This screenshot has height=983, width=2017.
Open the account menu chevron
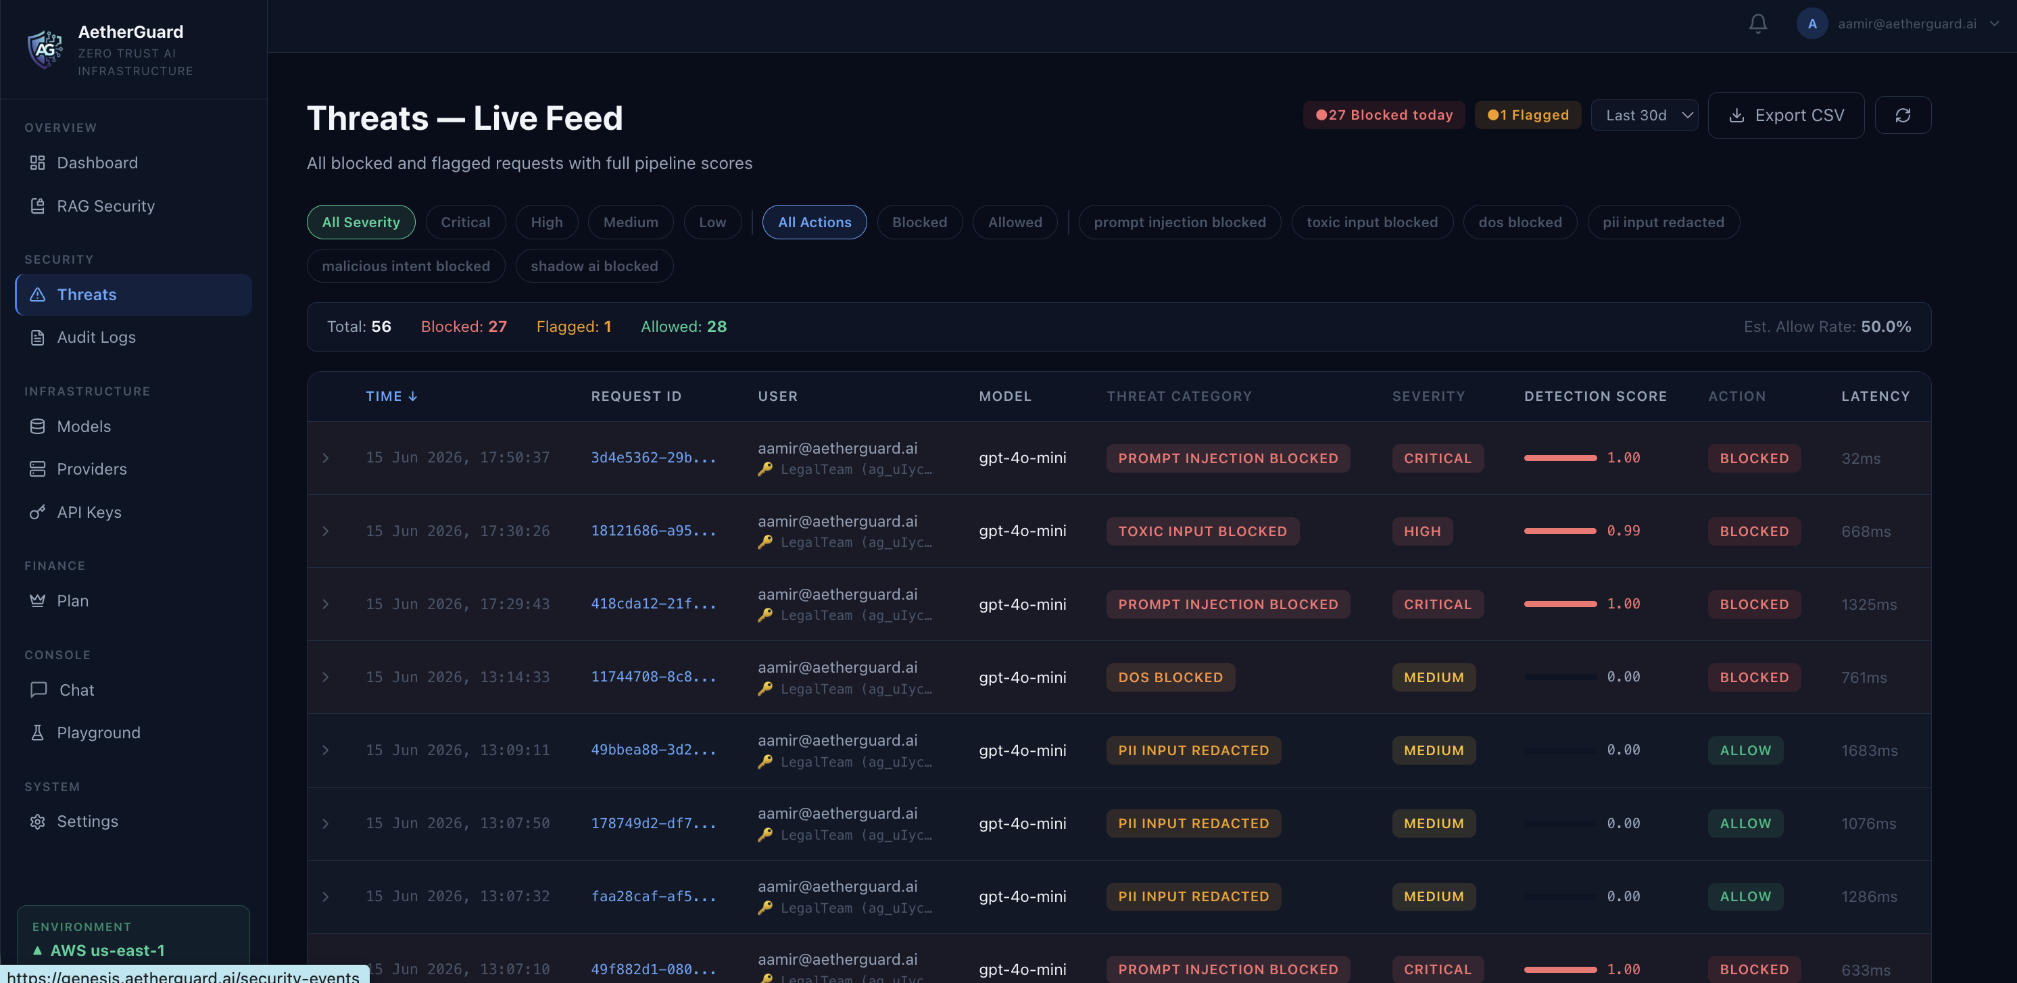click(x=1993, y=24)
